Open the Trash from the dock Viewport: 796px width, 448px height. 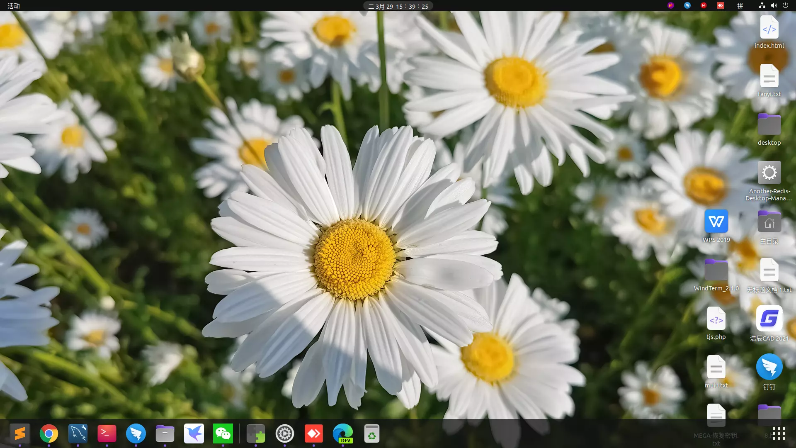(372, 434)
